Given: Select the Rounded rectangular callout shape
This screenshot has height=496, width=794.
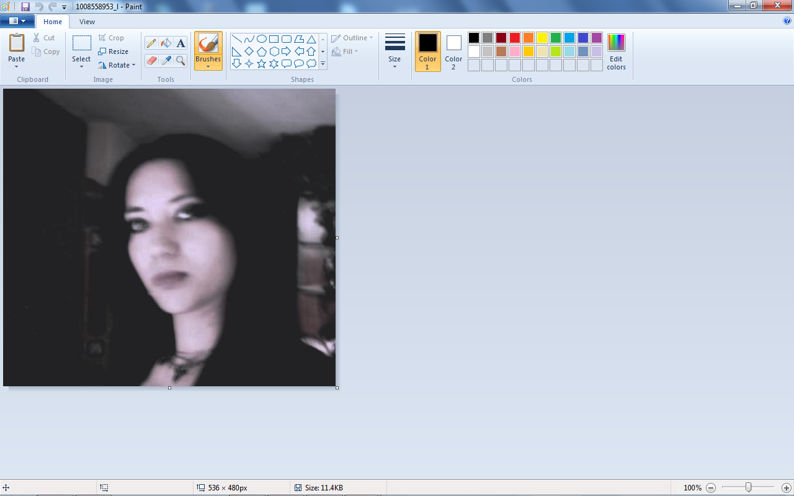Looking at the screenshot, I should coord(287,63).
